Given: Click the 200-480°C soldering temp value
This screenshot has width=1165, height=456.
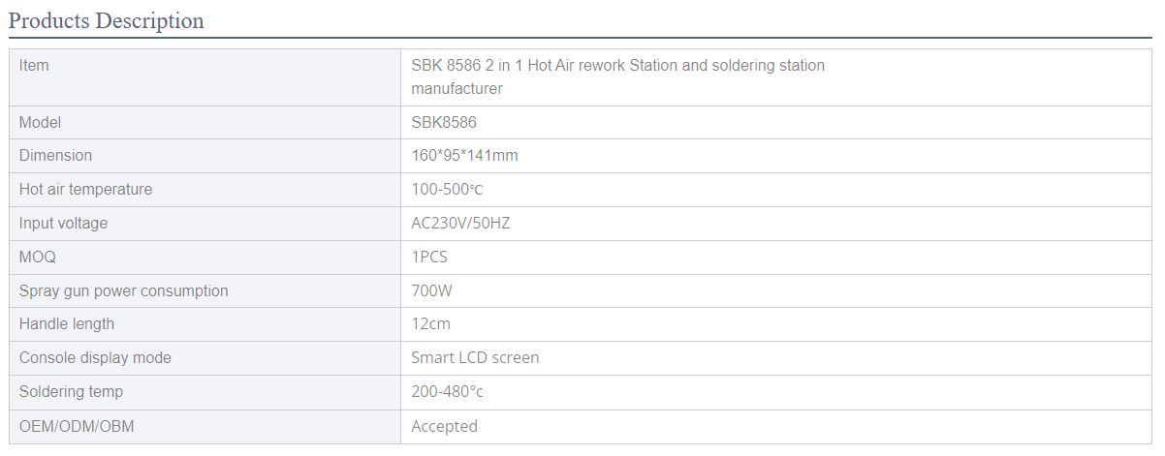Looking at the screenshot, I should point(447,392).
